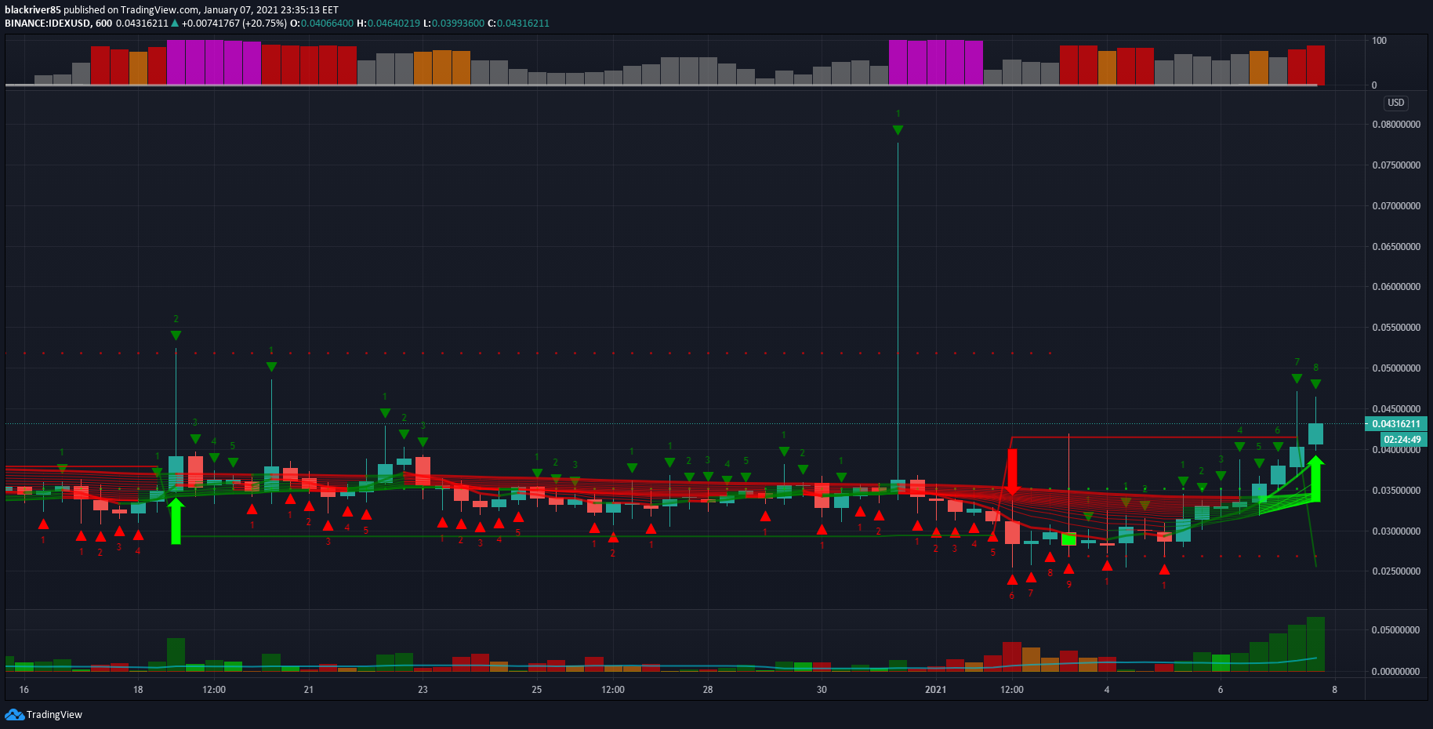Click the TradingView cloud logo icon
Screen dimensions: 1433x729
14,714
